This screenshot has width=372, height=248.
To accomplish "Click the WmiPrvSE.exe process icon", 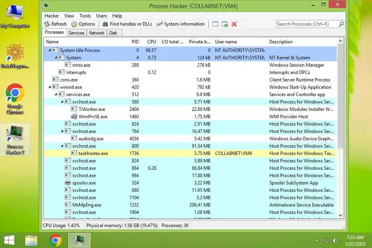I will coord(74,117).
